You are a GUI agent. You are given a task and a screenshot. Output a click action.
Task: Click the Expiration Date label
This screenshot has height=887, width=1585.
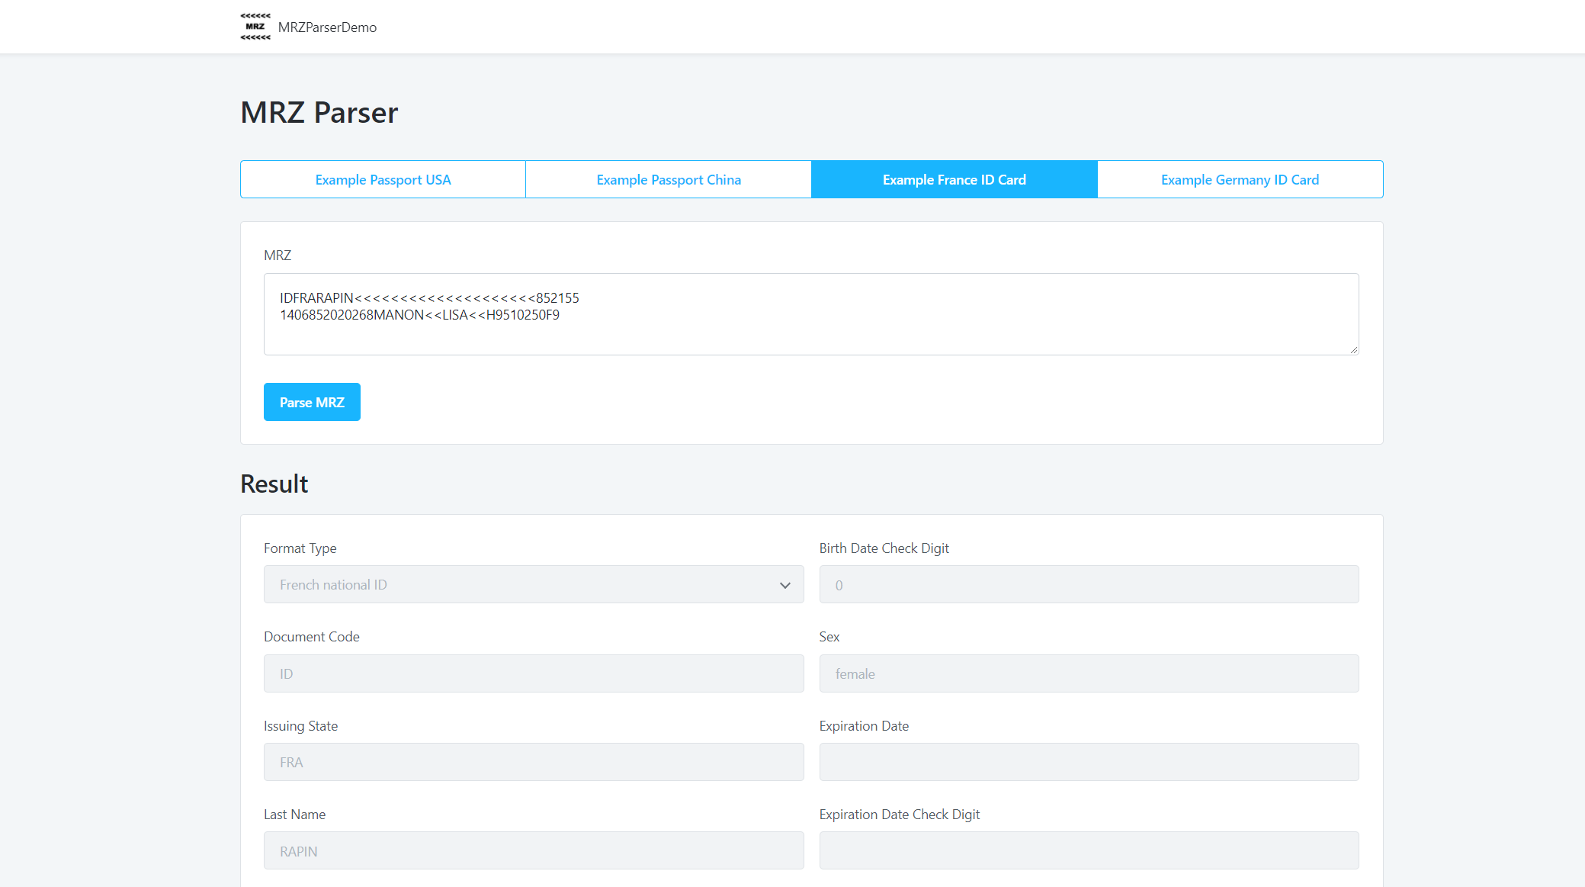(x=864, y=726)
